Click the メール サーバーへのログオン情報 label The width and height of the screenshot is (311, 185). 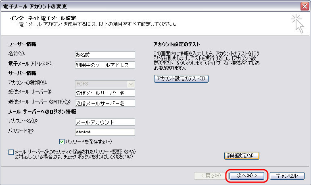[42, 112]
